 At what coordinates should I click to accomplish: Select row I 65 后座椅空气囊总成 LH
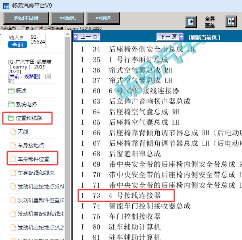point(130,122)
